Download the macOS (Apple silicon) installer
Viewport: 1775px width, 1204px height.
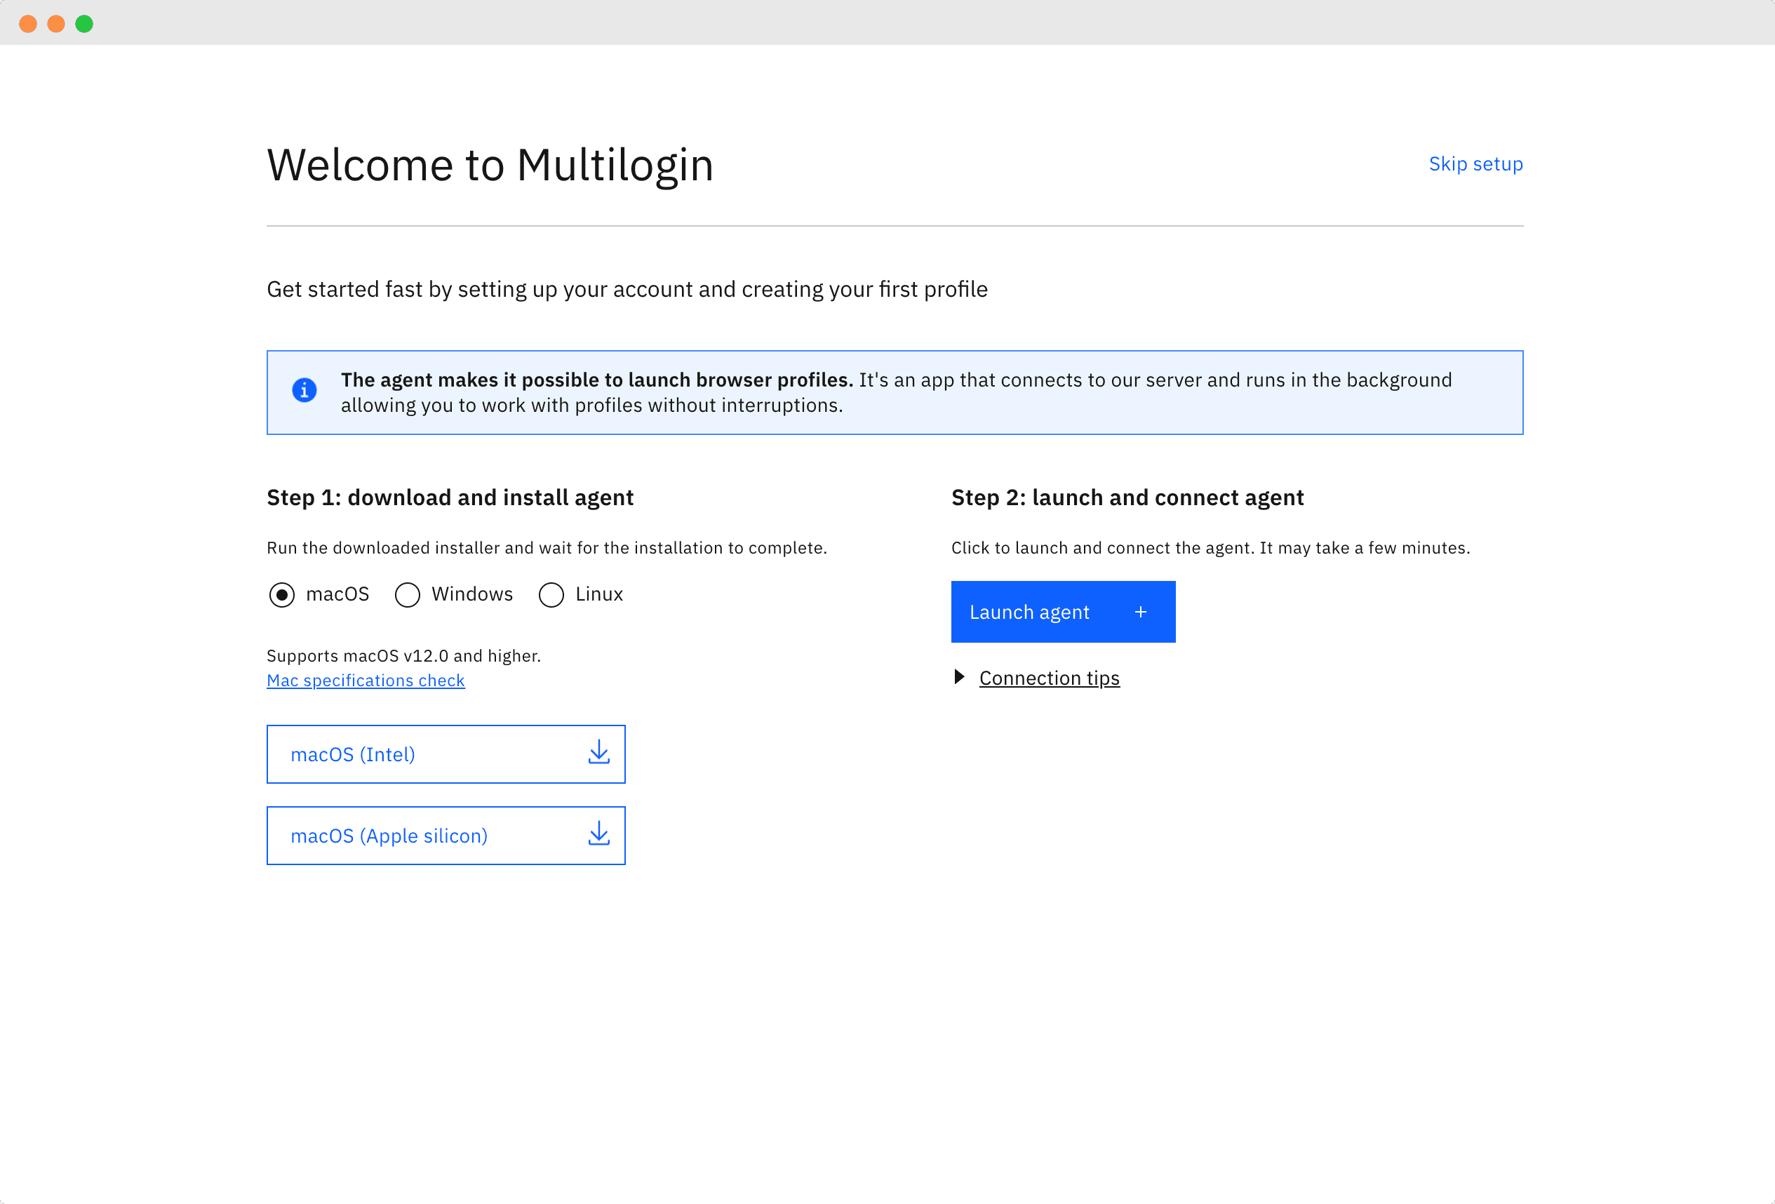point(446,836)
